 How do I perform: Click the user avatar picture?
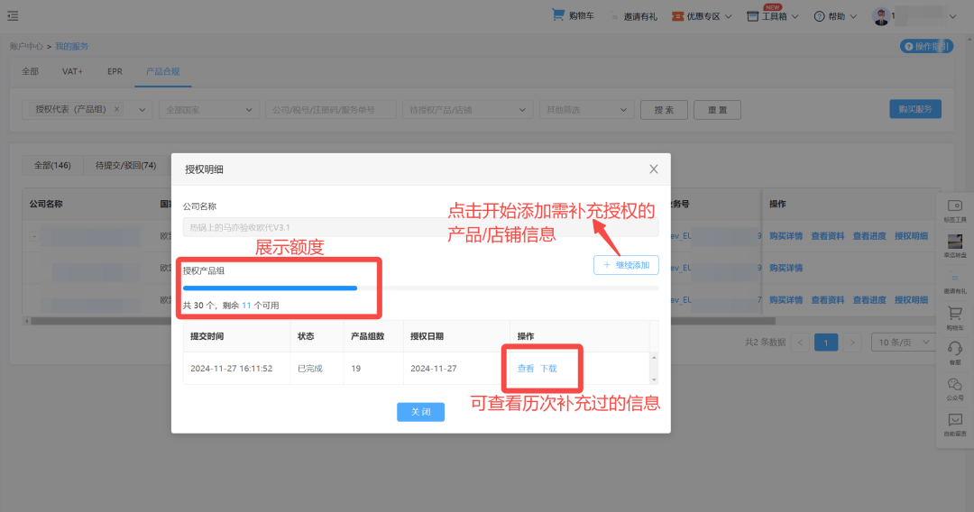pyautogui.click(x=881, y=17)
